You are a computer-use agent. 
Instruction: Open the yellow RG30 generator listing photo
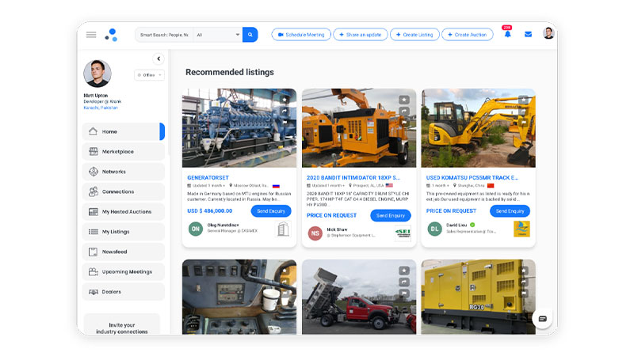pyautogui.click(x=479, y=297)
